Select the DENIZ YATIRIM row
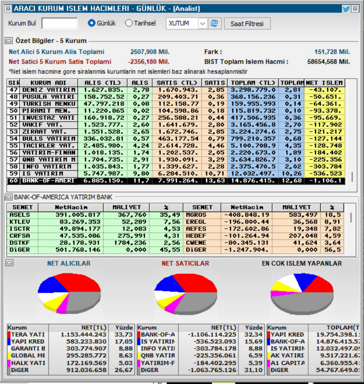 click(176, 90)
